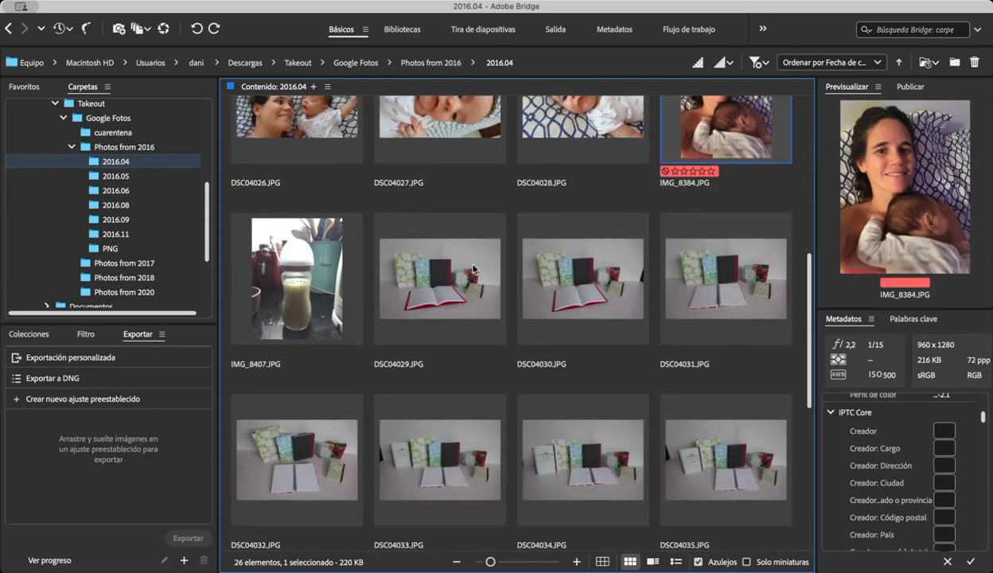Lock the thumbnail grid
This screenshot has width=993, height=573.
602,562
